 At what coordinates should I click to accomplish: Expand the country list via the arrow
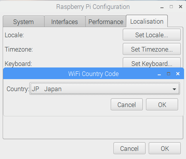[x=174, y=89]
